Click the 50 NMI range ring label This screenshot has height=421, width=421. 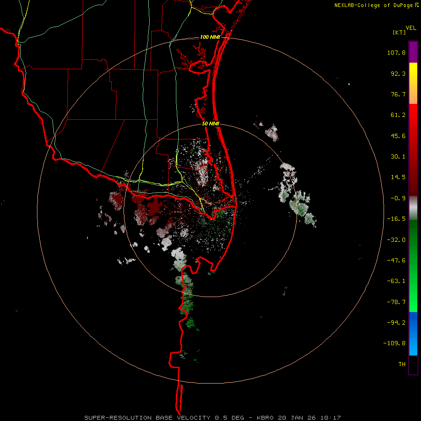pos(211,124)
